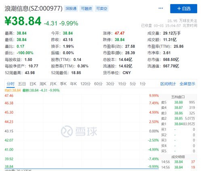Click the 卖1 order row 38.84
This screenshot has width=202, height=171.
pos(178,124)
